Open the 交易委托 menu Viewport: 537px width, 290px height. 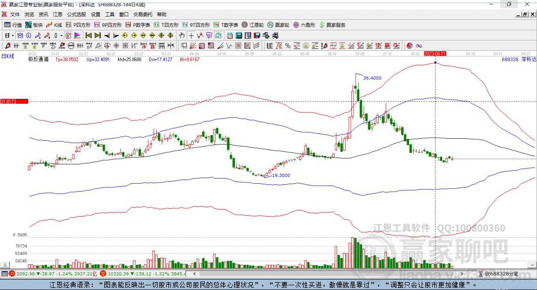(x=143, y=14)
